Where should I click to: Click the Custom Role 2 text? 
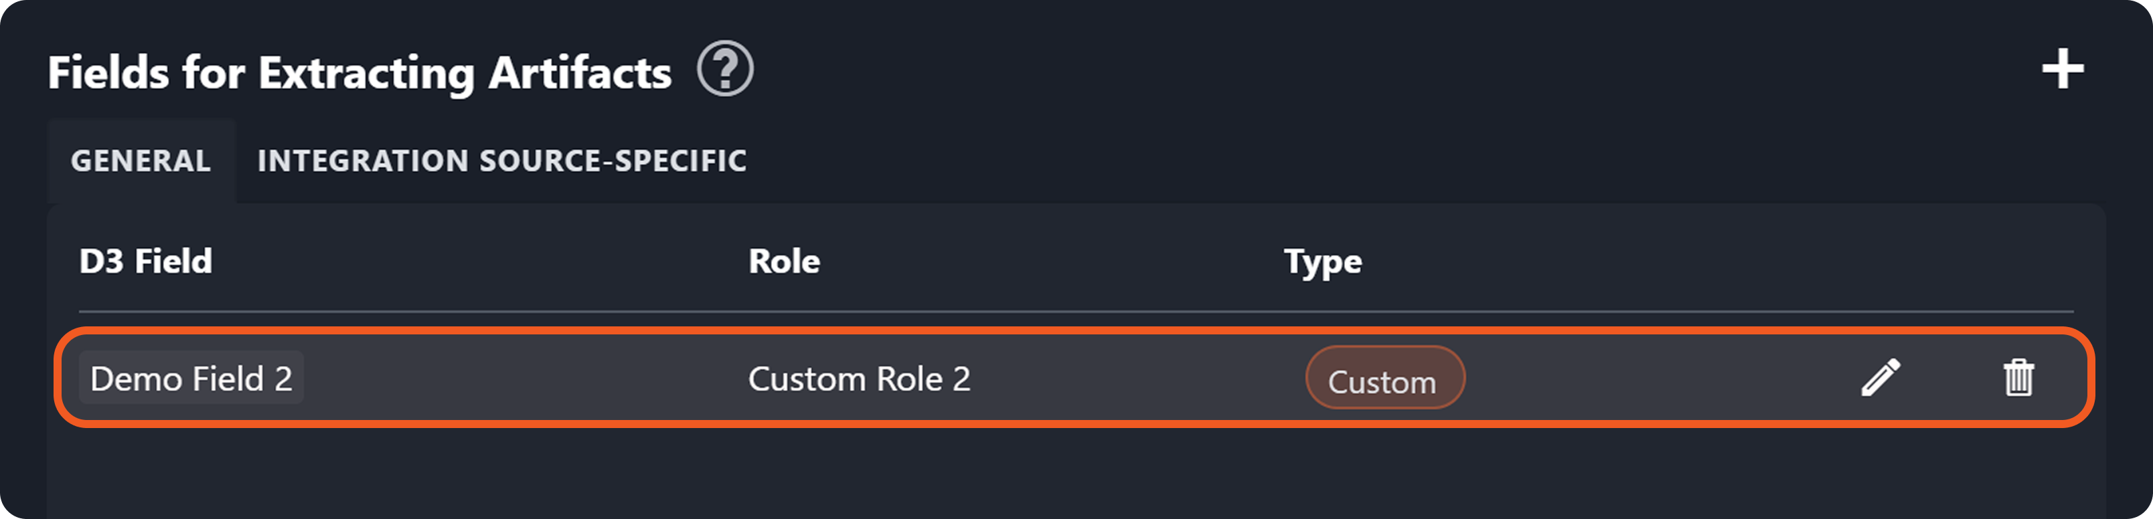coord(858,379)
